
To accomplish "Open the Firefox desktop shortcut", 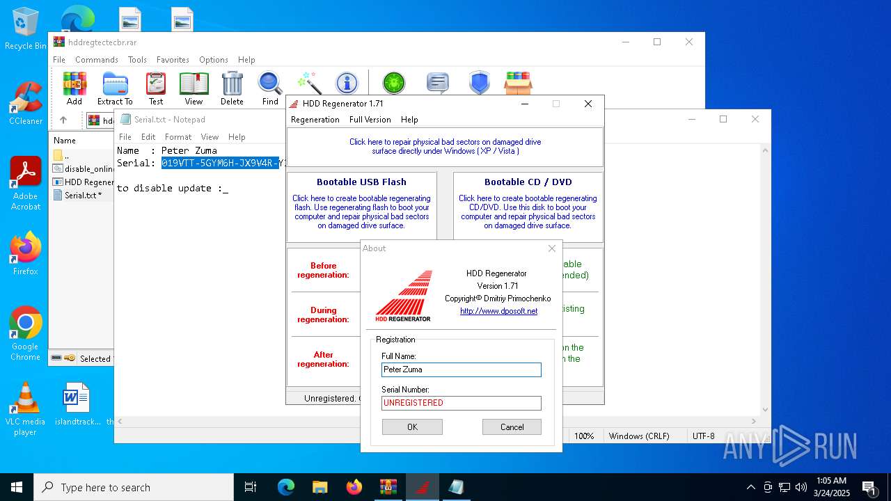I will point(26,253).
